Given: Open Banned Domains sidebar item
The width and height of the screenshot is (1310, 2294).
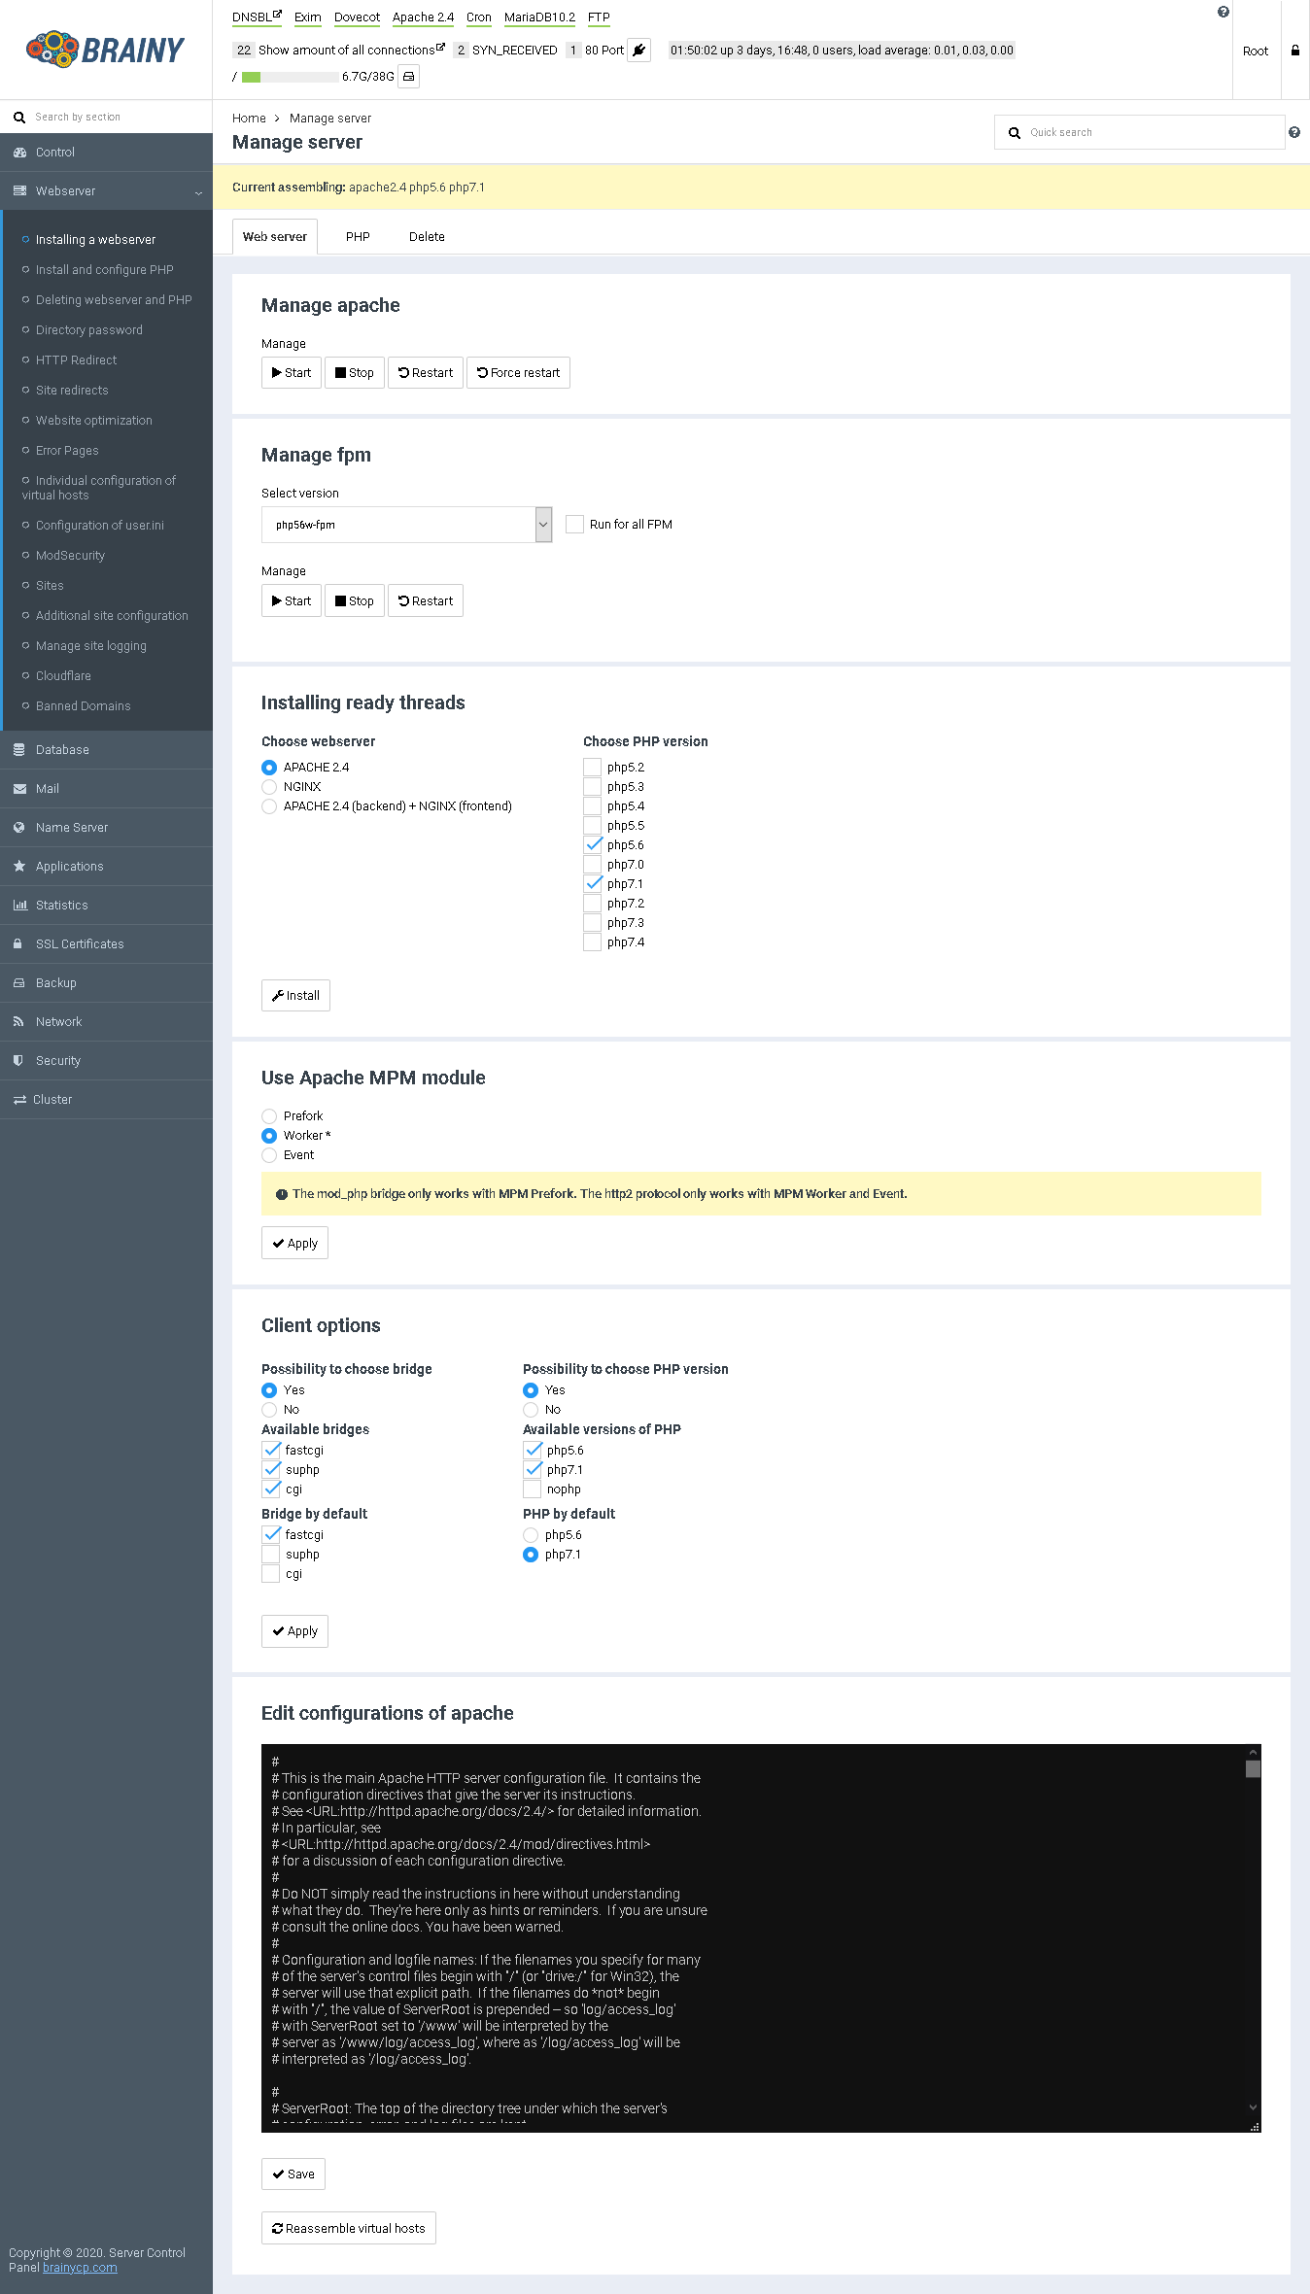Looking at the screenshot, I should (x=83, y=706).
